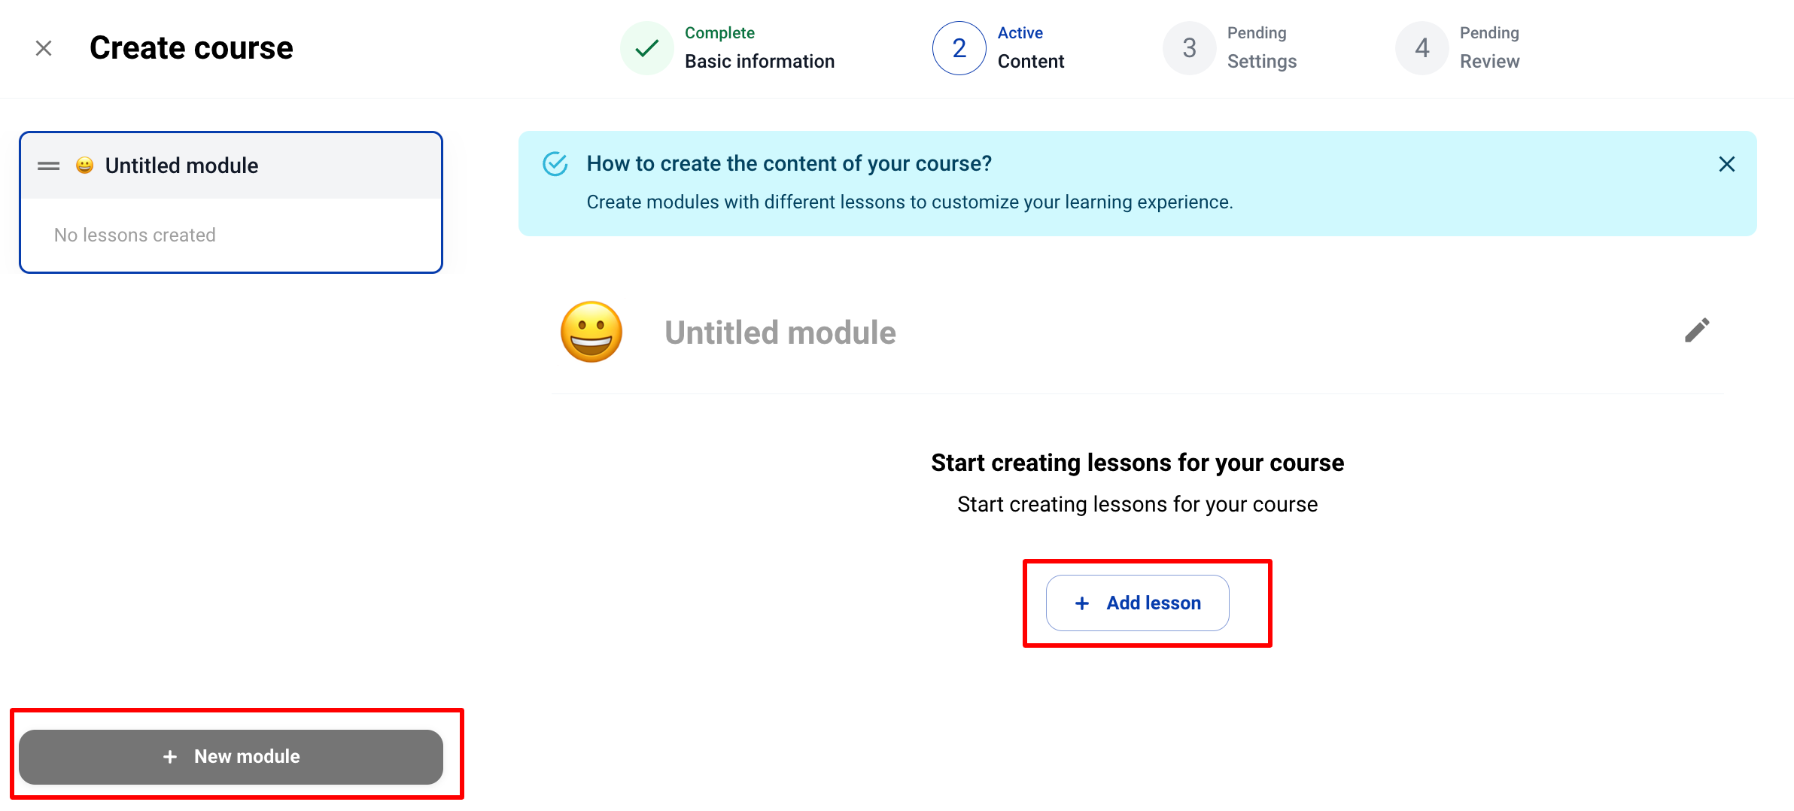Click the step 2 Content circle

959,49
